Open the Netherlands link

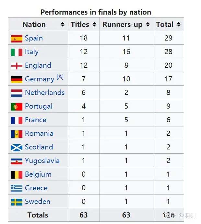pos(45,92)
